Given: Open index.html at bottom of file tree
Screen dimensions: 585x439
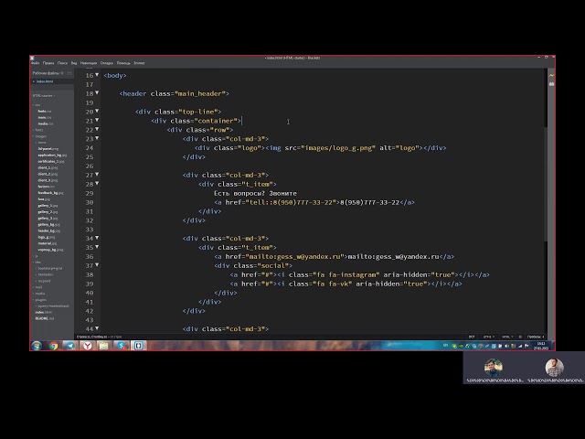Looking at the screenshot, I should tap(44, 312).
